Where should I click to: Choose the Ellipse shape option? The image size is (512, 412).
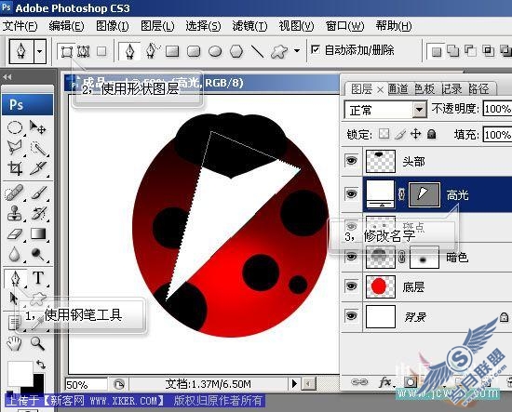click(x=215, y=51)
